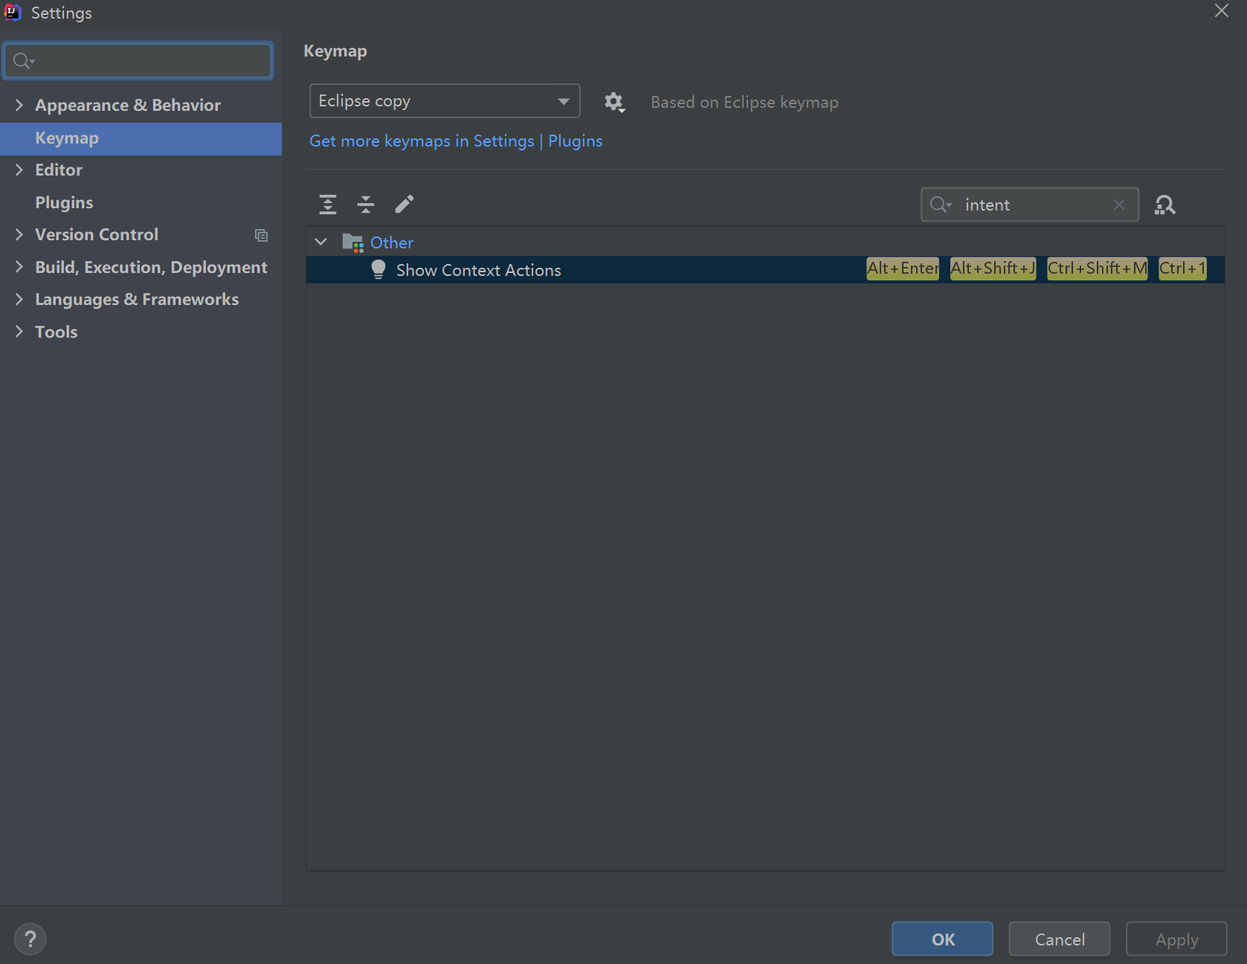Select the Editor settings label

(59, 170)
